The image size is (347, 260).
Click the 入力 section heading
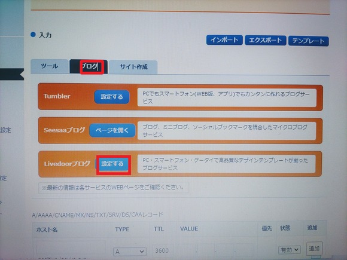[x=45, y=35]
